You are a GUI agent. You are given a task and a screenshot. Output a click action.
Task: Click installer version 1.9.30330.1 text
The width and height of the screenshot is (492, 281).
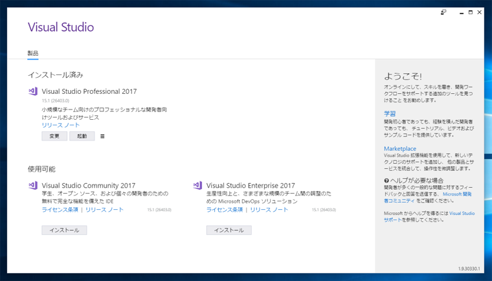click(469, 269)
